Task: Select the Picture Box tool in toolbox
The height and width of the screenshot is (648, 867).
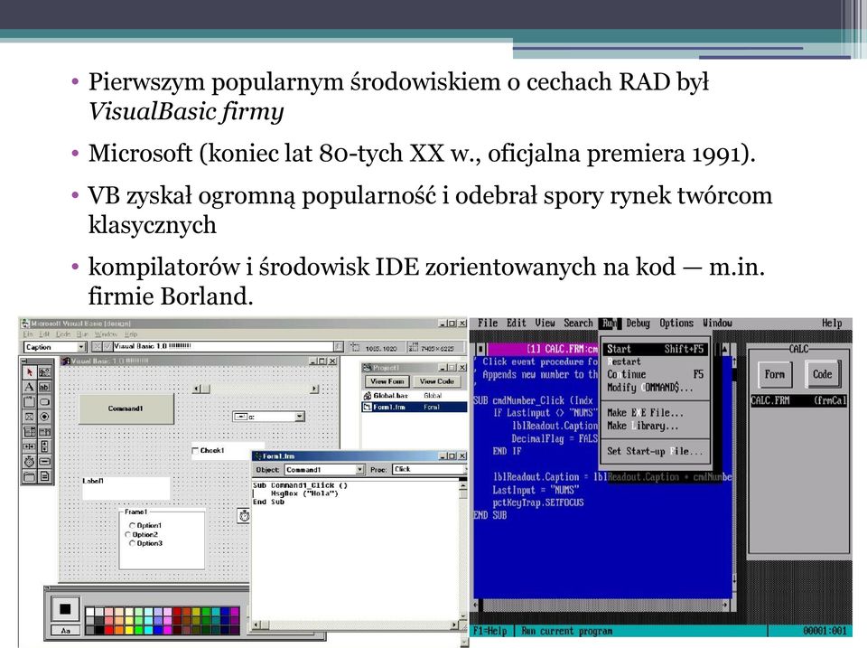Action: point(44,371)
